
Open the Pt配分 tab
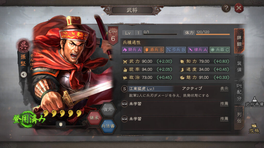tap(239, 92)
